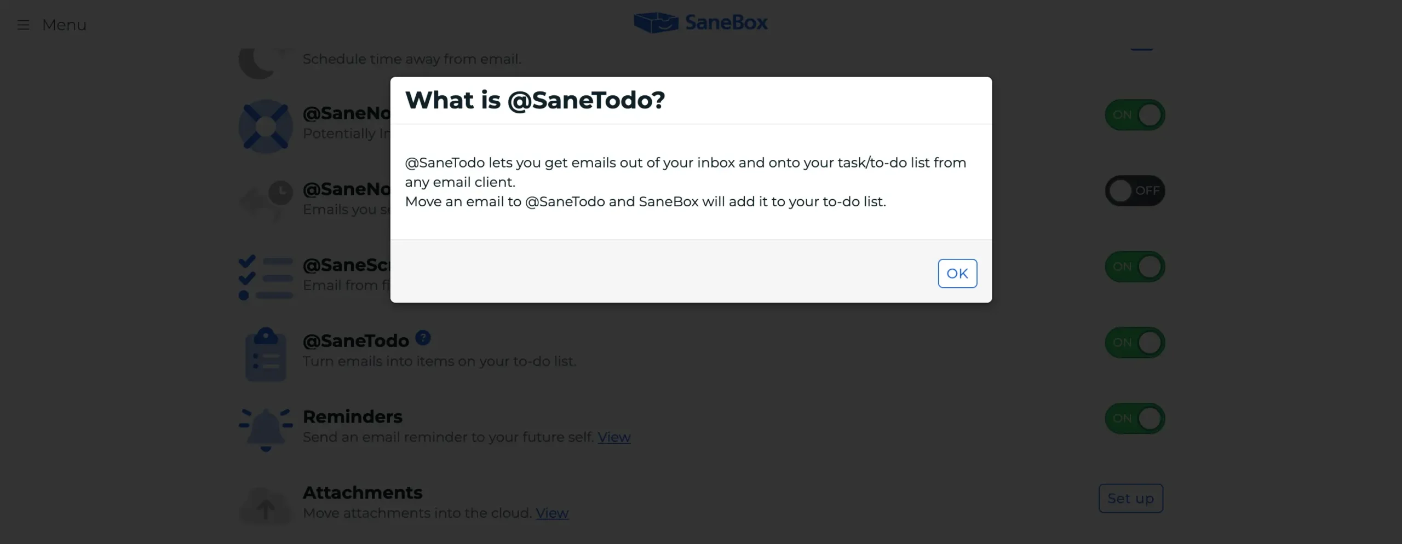Click the life-ring icon

click(x=266, y=126)
